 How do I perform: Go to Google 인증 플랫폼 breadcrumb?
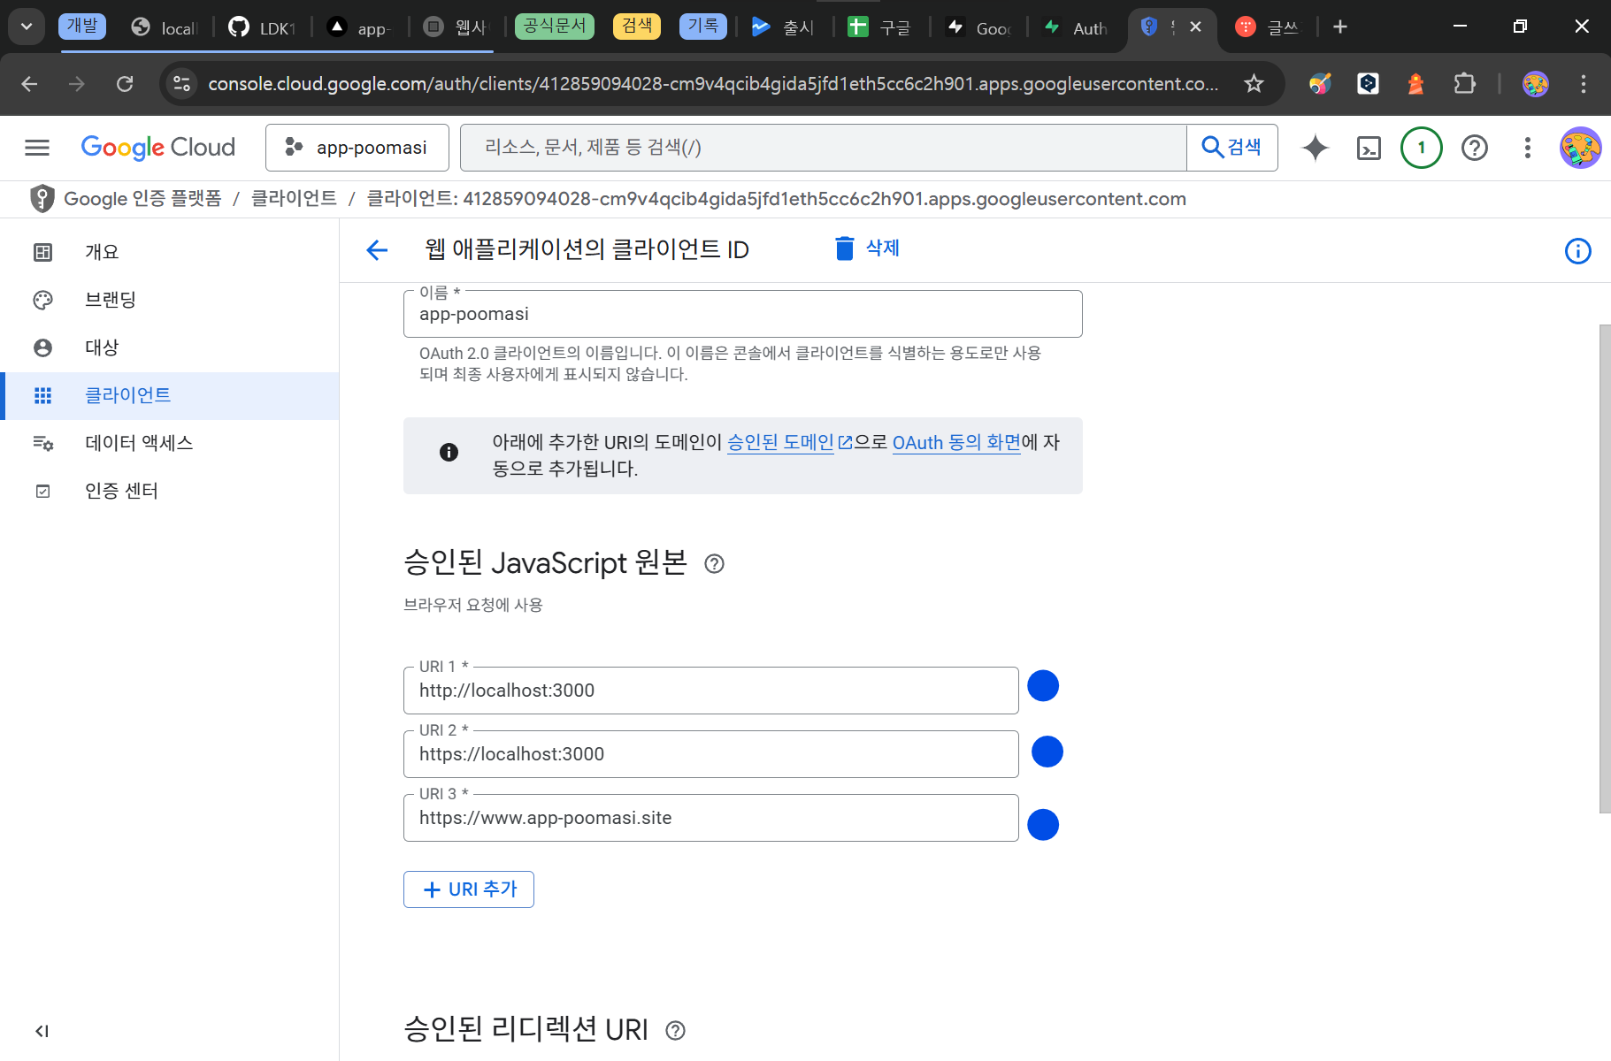[142, 199]
